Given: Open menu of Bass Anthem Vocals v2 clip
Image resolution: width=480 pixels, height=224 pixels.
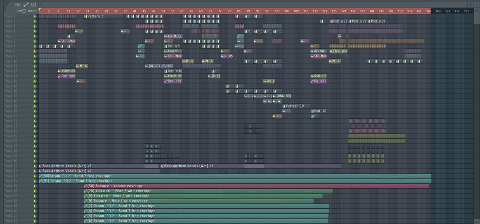Looking at the screenshot, I should [41, 171].
